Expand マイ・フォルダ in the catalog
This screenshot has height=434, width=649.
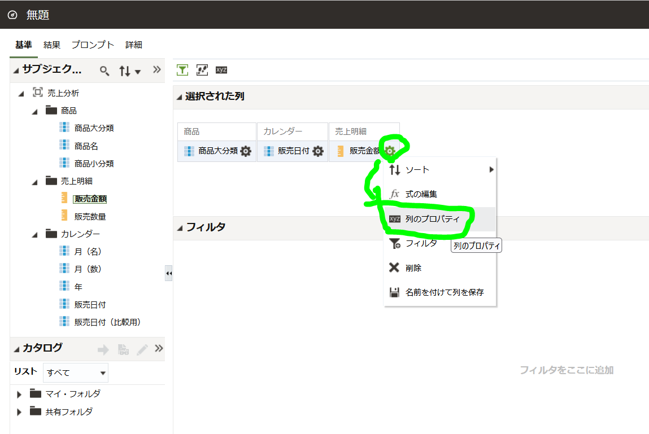pos(19,394)
